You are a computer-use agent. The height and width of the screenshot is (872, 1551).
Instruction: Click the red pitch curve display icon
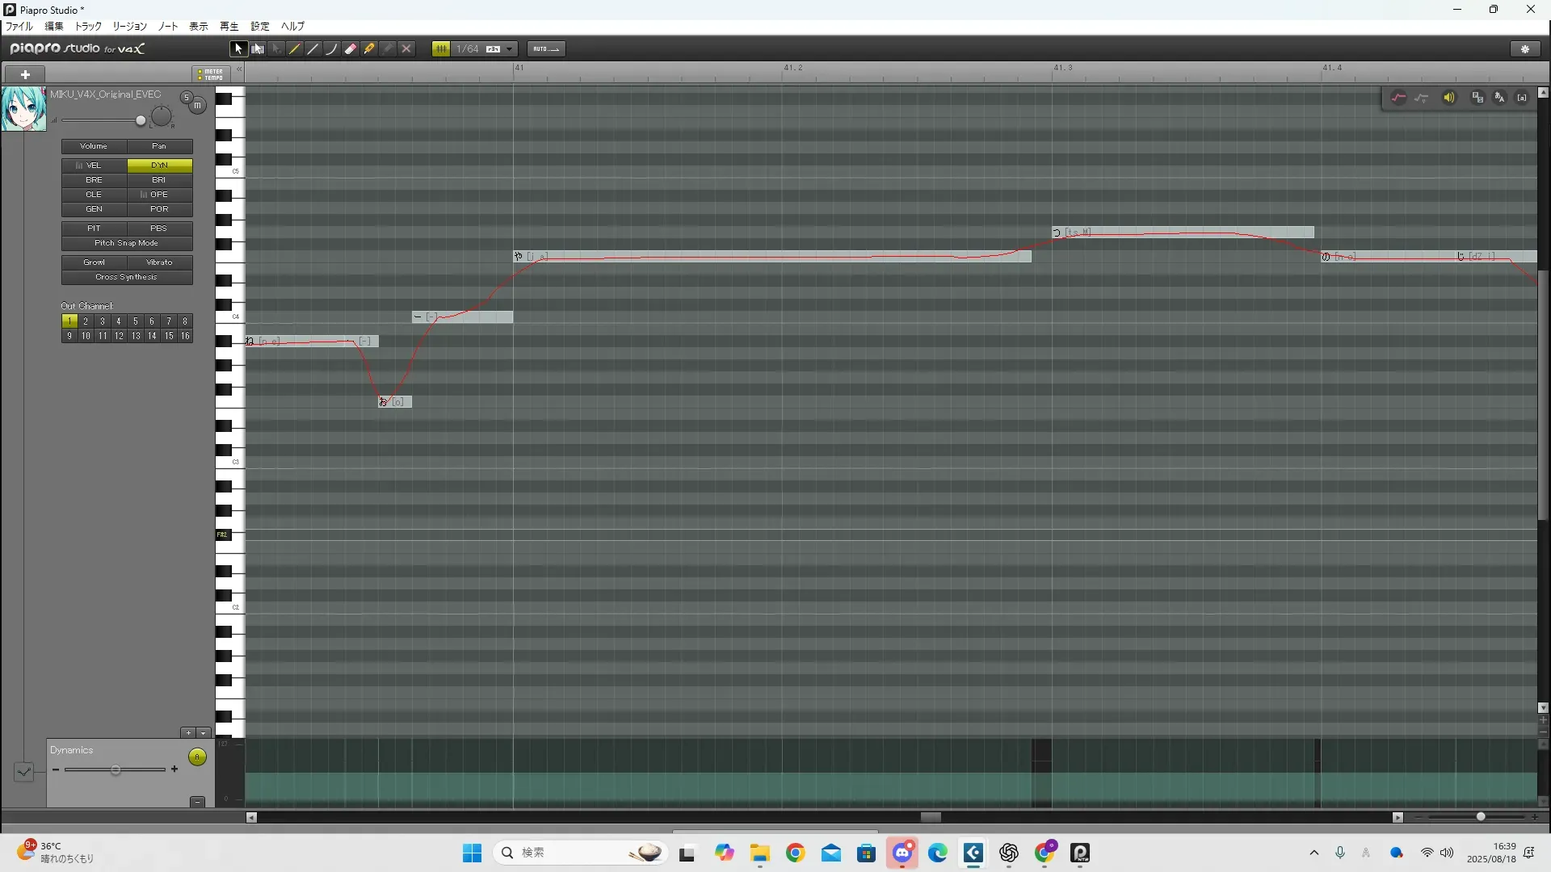(1398, 98)
